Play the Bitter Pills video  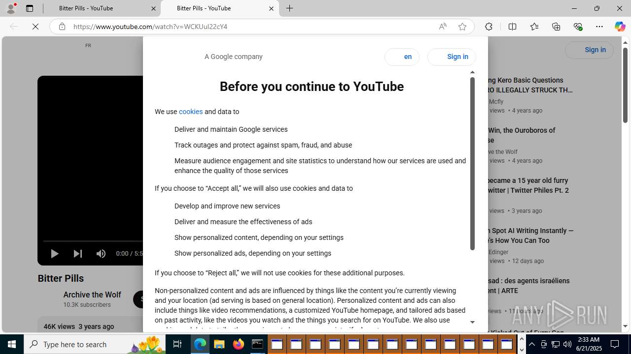(x=54, y=254)
